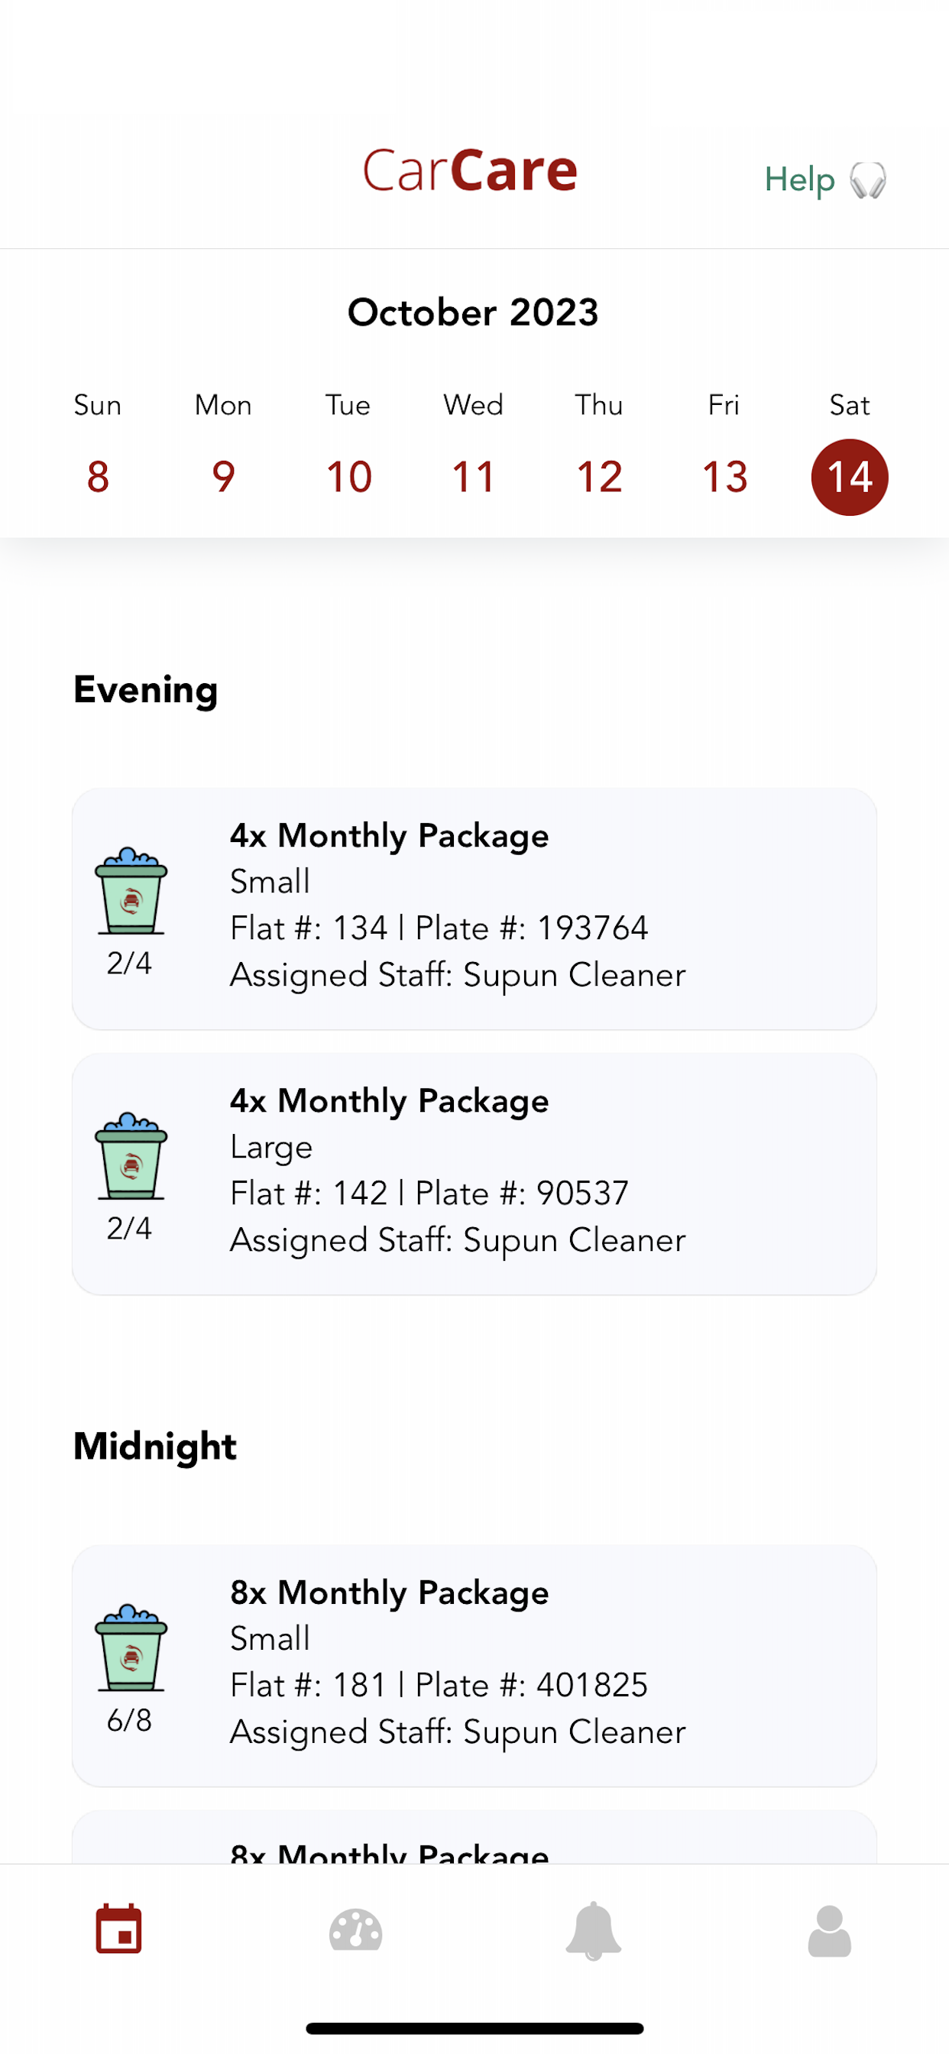Image resolution: width=949 pixels, height=2054 pixels.
Task: Tap wash bucket icon for Flat 181
Action: click(131, 1647)
